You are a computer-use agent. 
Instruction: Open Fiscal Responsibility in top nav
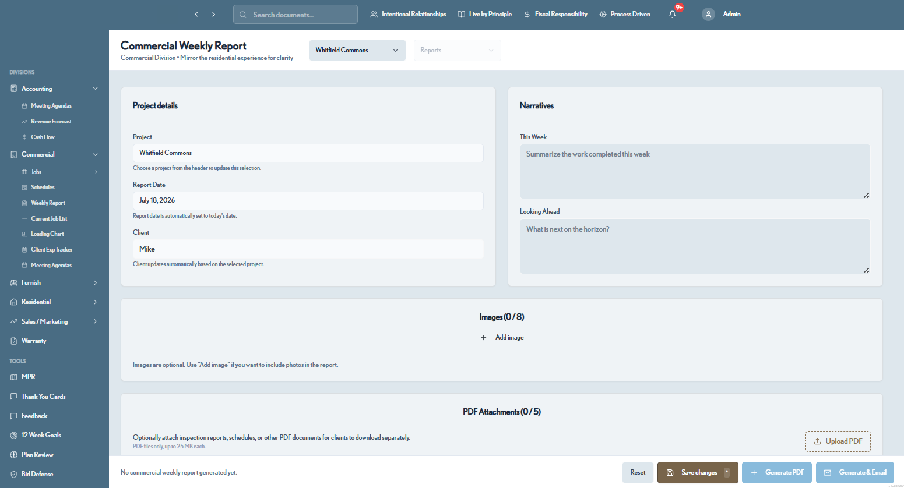[x=555, y=14]
